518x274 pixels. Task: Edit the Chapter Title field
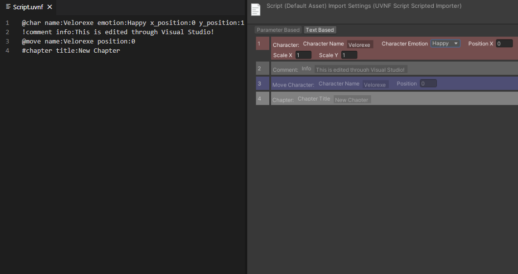tap(352, 100)
